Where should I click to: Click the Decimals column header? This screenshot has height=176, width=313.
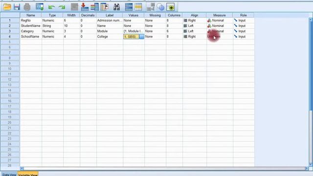point(88,15)
